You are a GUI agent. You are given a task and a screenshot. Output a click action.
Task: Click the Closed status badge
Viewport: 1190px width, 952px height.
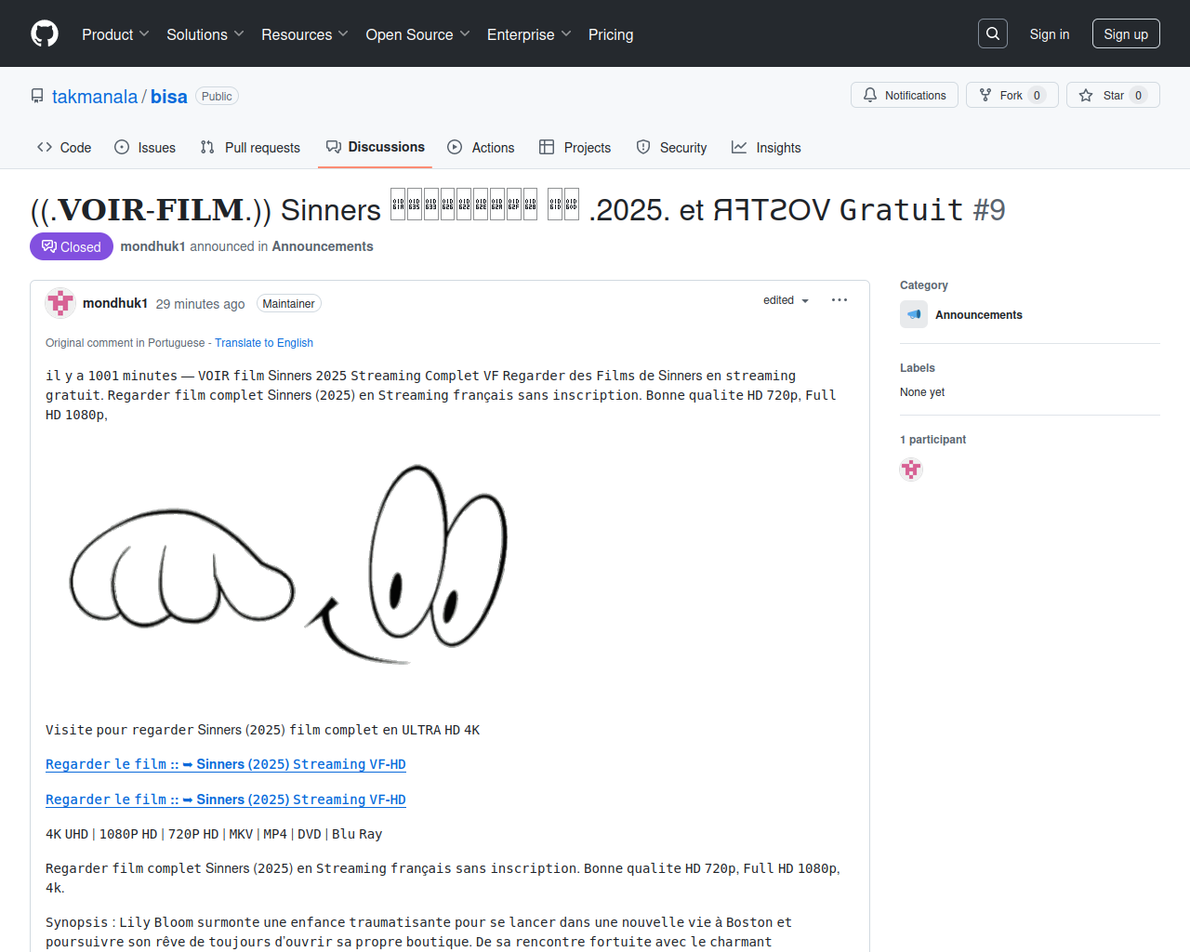(72, 246)
